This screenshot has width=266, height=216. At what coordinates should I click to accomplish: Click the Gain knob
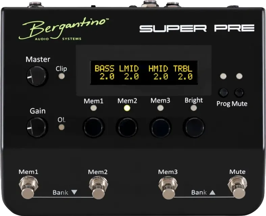[37, 127]
